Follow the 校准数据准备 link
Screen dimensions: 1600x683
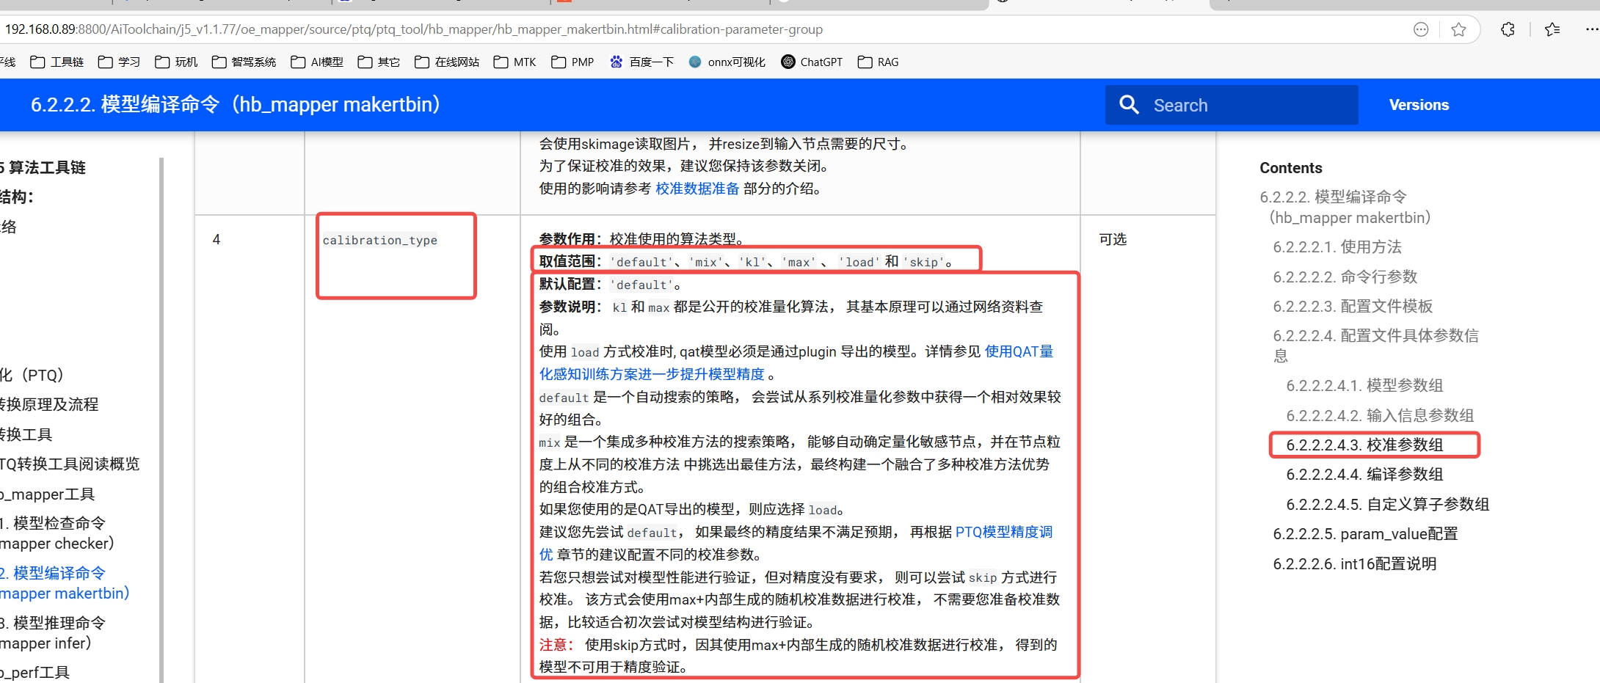tap(697, 189)
